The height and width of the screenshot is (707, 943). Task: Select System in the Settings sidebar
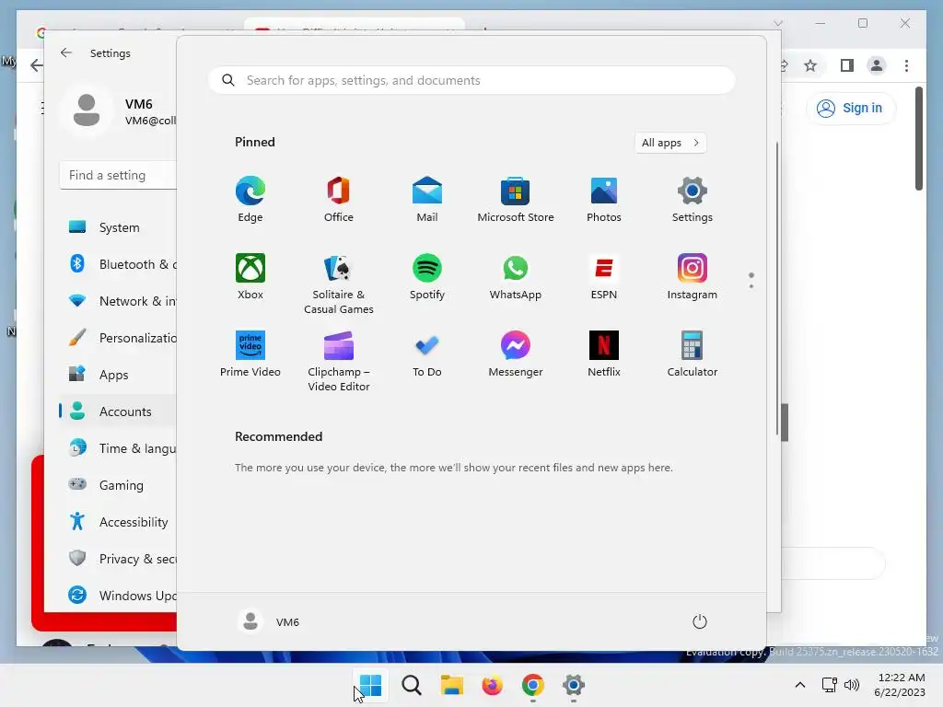pos(118,227)
